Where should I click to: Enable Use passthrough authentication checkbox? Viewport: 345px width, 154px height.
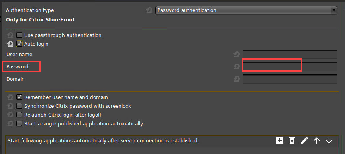19,35
